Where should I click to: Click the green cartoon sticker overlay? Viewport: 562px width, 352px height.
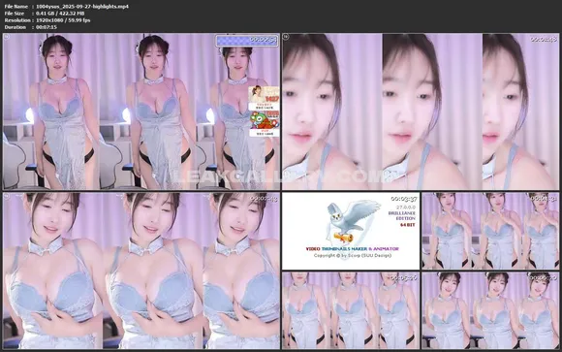point(265,120)
